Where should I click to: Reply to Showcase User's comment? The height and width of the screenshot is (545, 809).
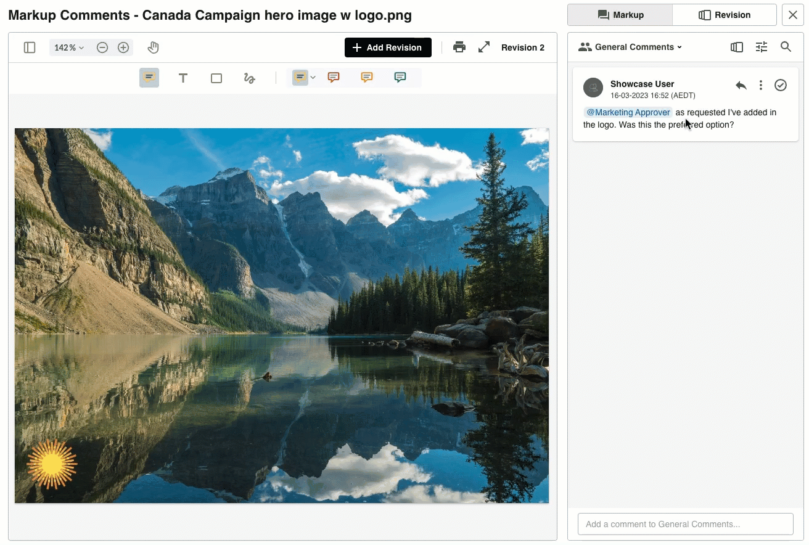click(x=741, y=85)
